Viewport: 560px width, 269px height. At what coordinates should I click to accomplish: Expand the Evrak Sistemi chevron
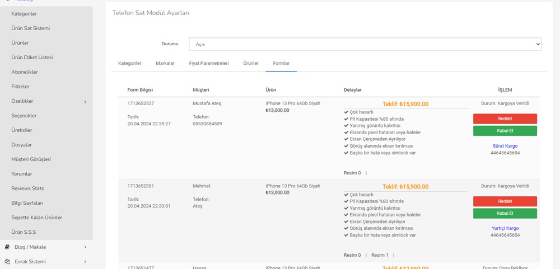click(x=85, y=262)
